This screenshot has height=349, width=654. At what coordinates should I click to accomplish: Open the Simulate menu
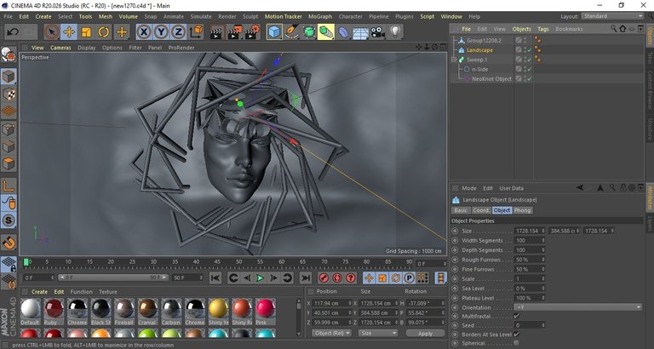[201, 16]
